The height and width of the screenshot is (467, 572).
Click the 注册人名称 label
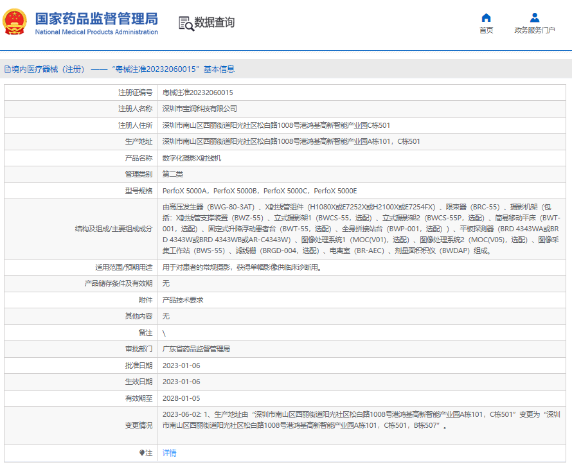[x=135, y=109]
